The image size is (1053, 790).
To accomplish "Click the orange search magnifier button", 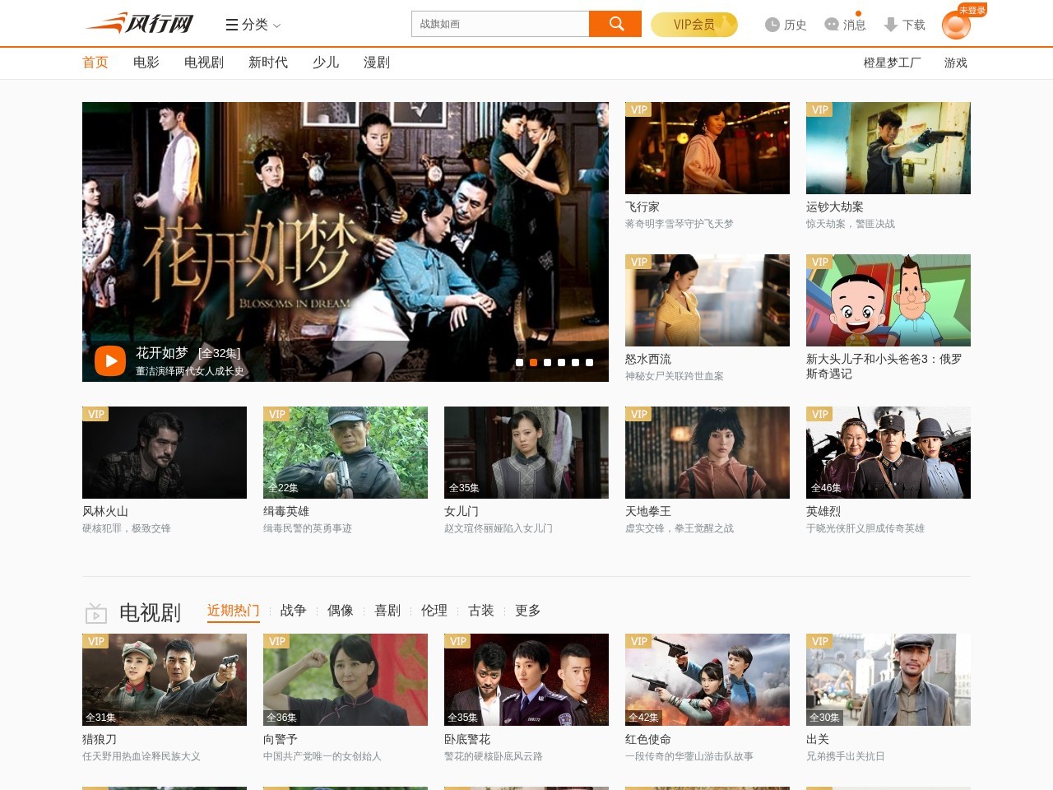I will coord(615,24).
